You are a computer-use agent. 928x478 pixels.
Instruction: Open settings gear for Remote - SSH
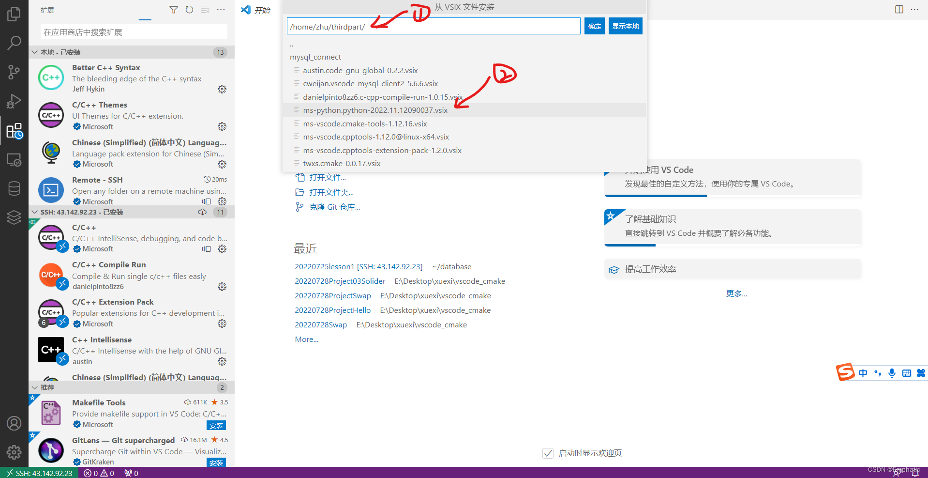(x=222, y=201)
